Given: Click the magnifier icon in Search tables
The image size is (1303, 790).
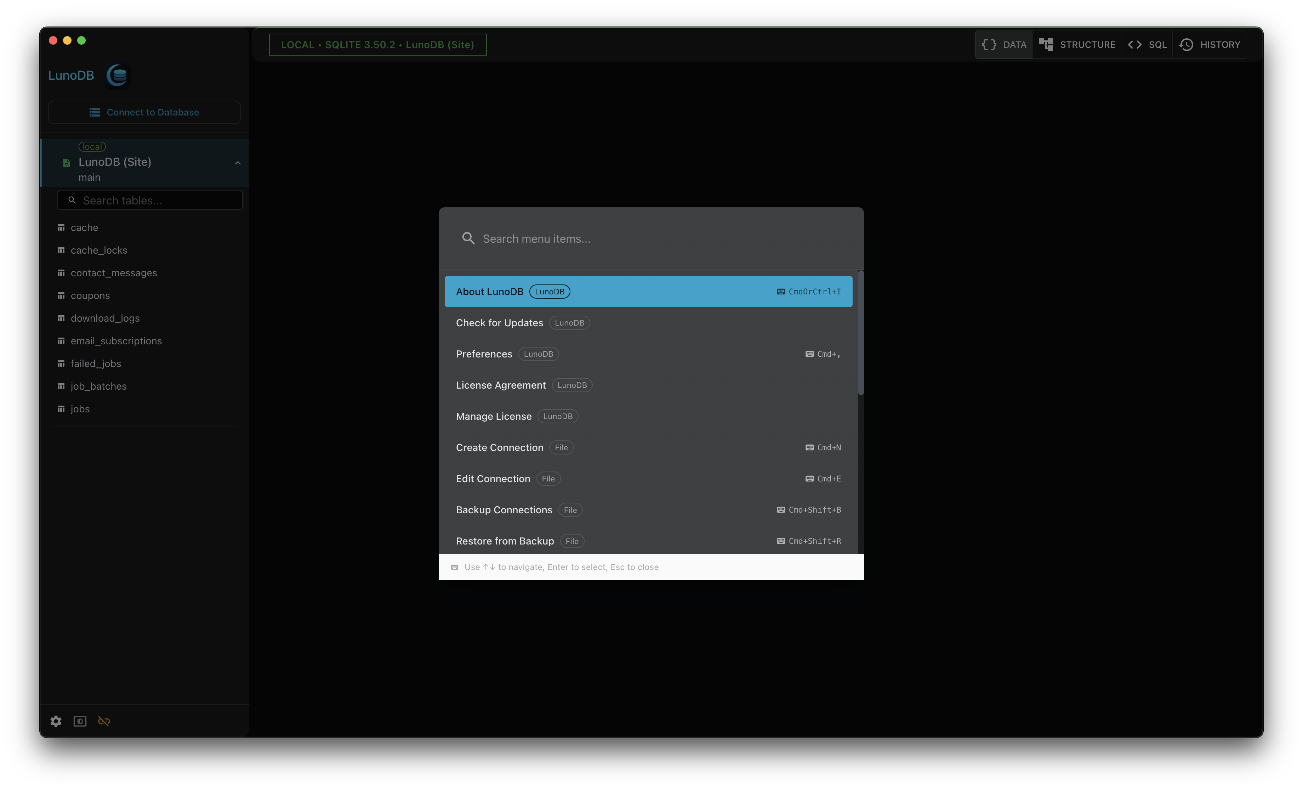Looking at the screenshot, I should click(73, 201).
